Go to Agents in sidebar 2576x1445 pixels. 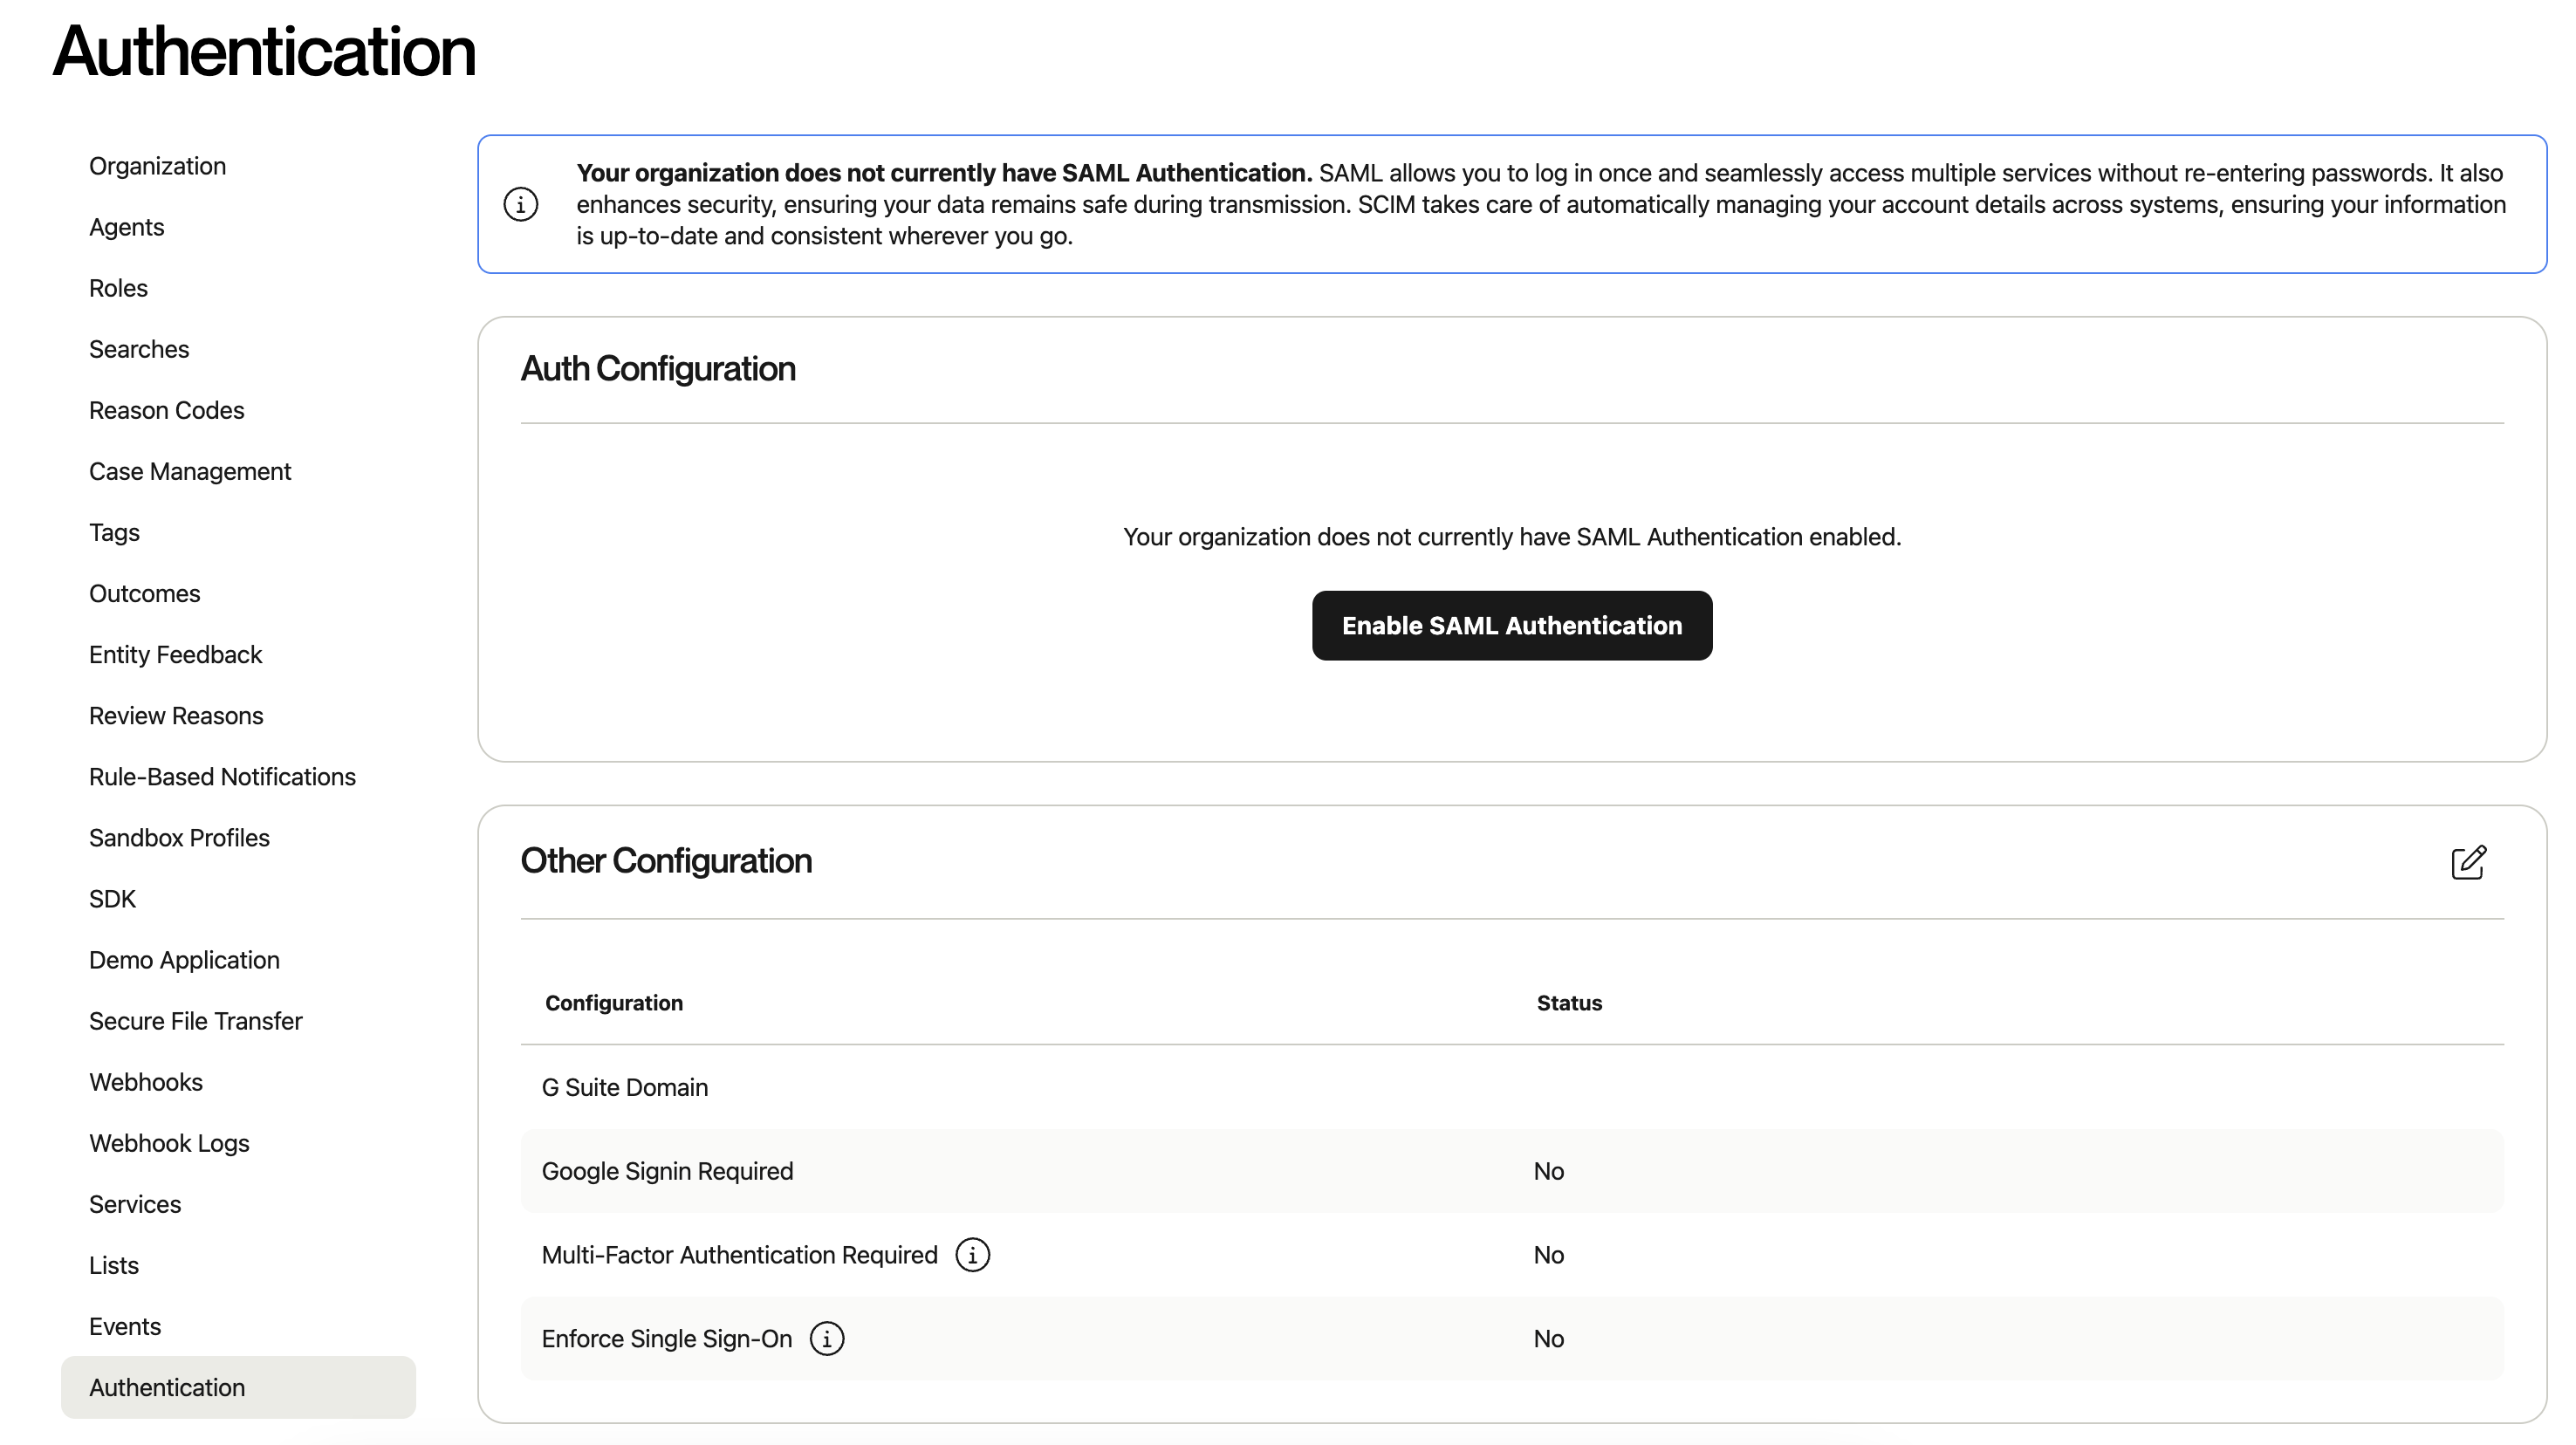point(126,227)
